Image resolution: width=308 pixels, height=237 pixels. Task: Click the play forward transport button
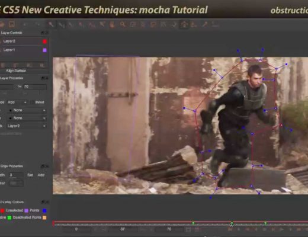tap(282, 229)
